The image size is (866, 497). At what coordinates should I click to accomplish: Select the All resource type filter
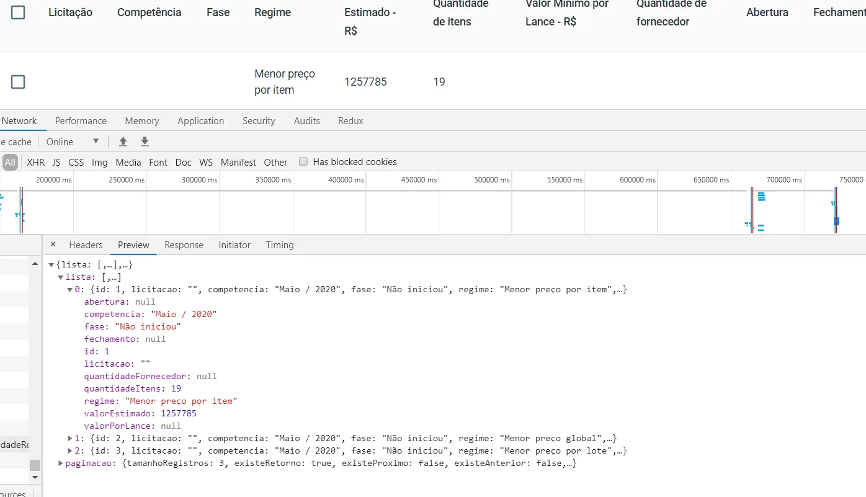point(10,162)
